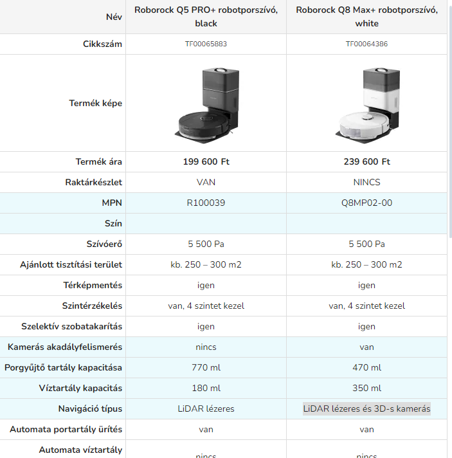Click the Szívóerő row label
This screenshot has height=458, width=452.
(x=104, y=244)
